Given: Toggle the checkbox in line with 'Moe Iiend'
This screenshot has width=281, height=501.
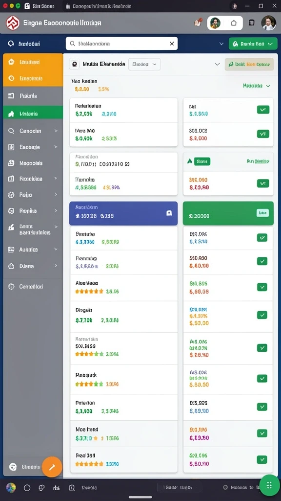Looking at the screenshot, I should [262, 433].
